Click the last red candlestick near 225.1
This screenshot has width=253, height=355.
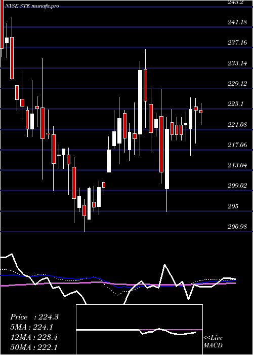(201, 112)
